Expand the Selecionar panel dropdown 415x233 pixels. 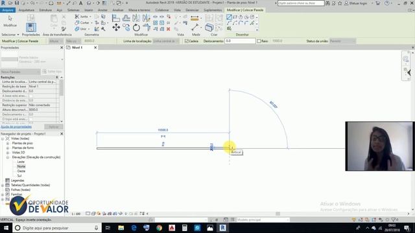[x=10, y=34]
